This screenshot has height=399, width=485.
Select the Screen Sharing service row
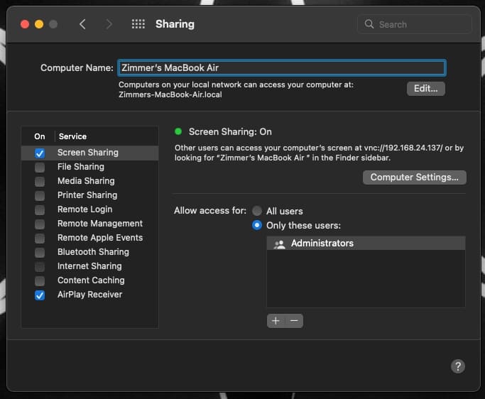(x=89, y=153)
